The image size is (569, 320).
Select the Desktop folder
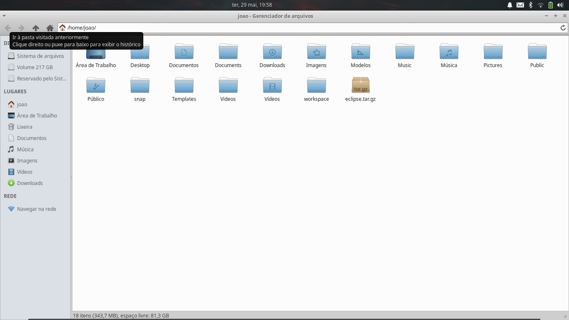tap(140, 56)
